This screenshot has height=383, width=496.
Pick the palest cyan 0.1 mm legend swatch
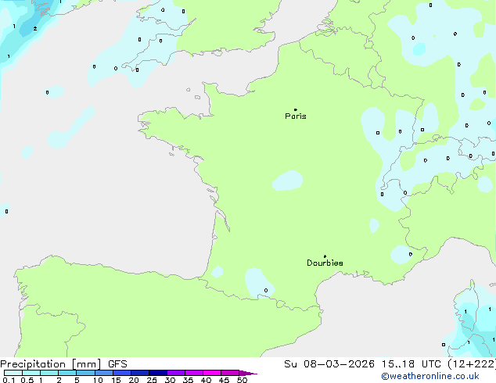tap(13, 373)
